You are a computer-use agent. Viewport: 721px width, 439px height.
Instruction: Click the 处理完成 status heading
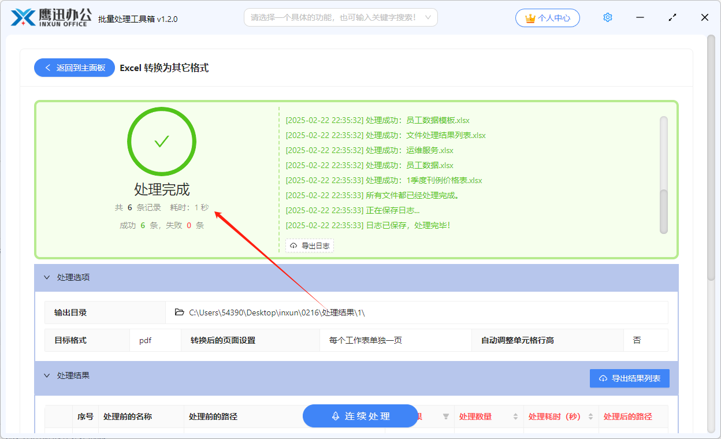(x=162, y=189)
